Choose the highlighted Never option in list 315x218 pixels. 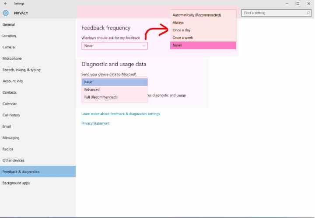pos(203,45)
